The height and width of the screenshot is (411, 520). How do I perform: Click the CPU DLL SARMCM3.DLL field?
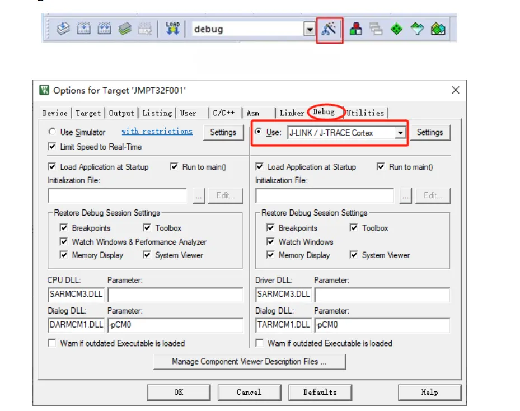tap(76, 294)
